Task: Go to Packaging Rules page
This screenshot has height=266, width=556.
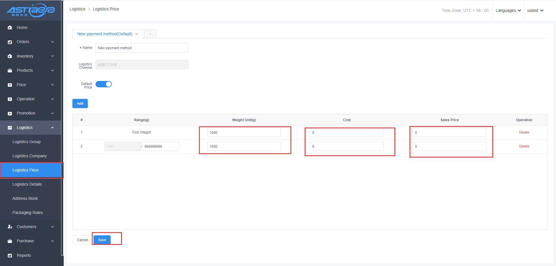Action: (x=28, y=213)
